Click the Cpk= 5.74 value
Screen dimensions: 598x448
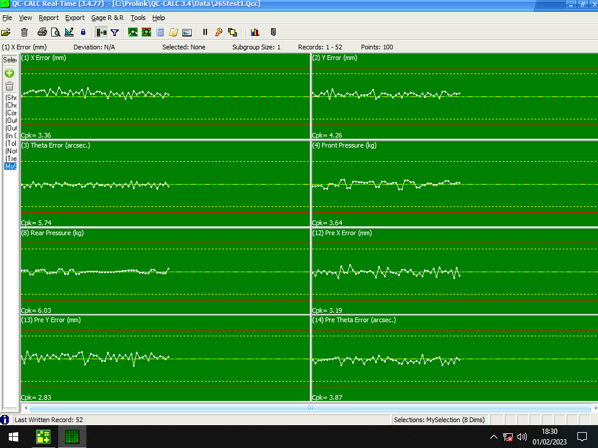tap(36, 223)
